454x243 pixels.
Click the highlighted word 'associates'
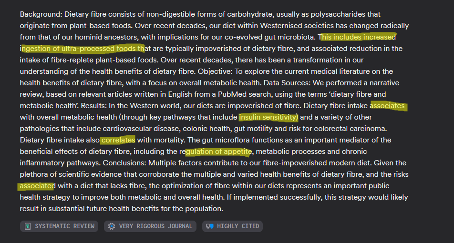coord(387,106)
